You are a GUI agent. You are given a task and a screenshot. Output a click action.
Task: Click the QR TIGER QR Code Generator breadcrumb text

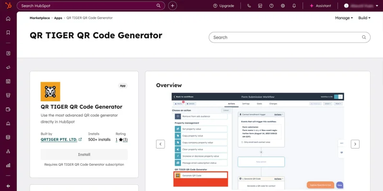(90, 18)
